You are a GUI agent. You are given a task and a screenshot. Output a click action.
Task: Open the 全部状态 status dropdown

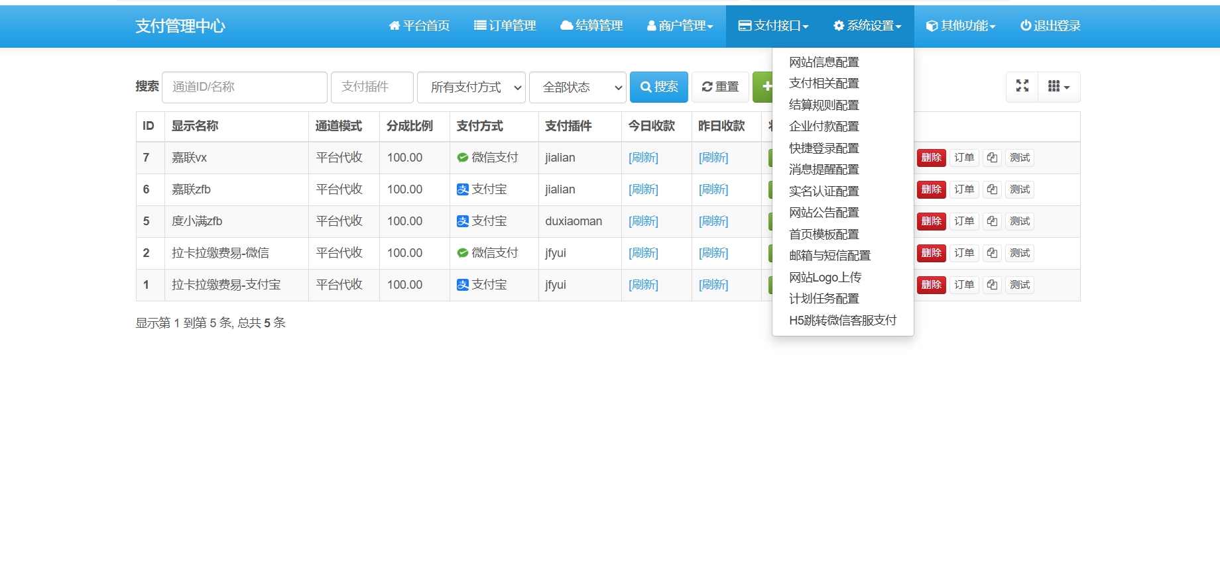click(x=577, y=87)
